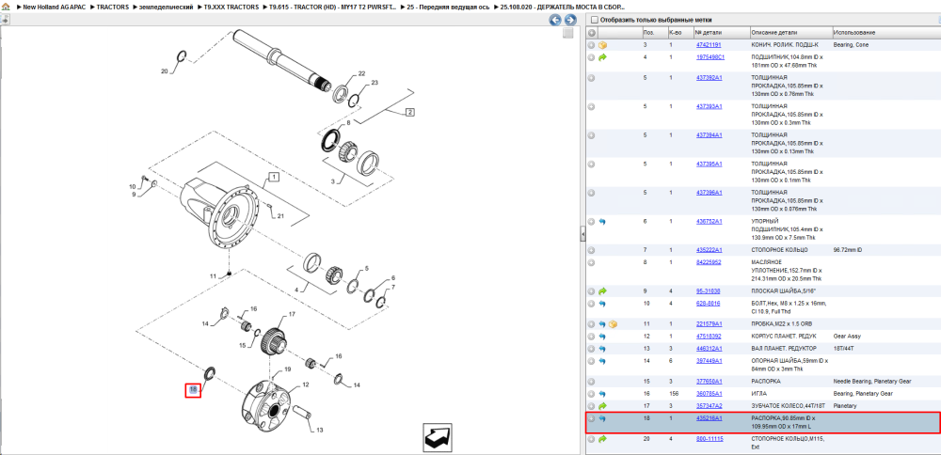Click the blue arrow icon for part 221579A1
This screenshot has height=455, width=941.
pyautogui.click(x=602, y=324)
